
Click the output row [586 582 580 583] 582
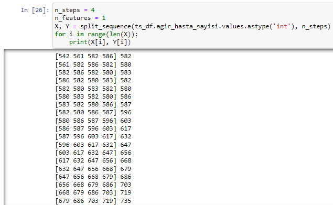(93, 80)
